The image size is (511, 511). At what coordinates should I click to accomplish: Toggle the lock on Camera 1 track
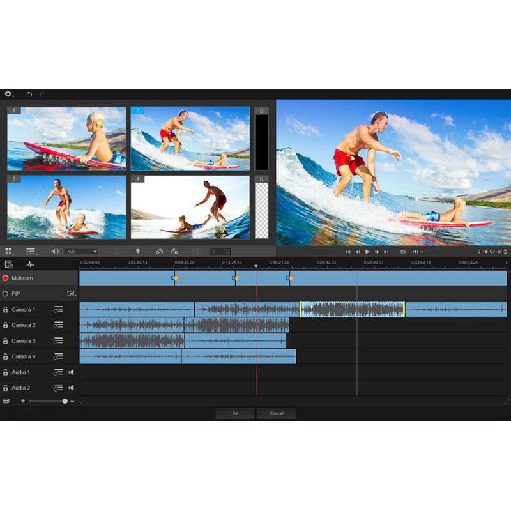coord(6,310)
